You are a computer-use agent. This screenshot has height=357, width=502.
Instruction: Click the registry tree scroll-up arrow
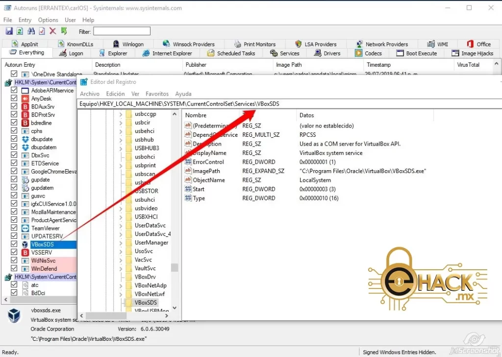pos(175,114)
